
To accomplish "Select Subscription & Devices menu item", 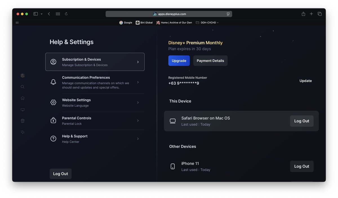I will [95, 62].
